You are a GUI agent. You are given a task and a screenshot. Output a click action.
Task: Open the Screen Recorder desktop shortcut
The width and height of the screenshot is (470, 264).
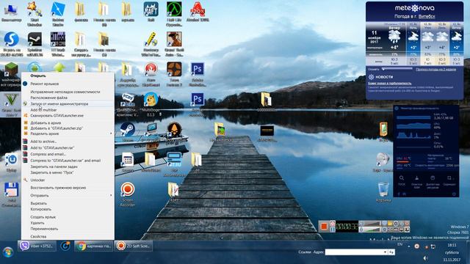pyautogui.click(x=127, y=194)
